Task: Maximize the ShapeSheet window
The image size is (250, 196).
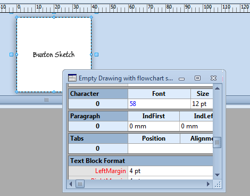Action: pos(197,78)
